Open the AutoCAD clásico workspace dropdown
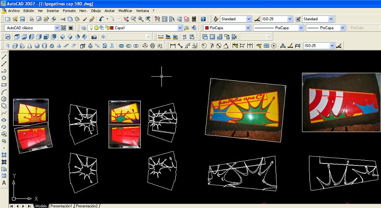The image size is (381, 208). (x=56, y=28)
